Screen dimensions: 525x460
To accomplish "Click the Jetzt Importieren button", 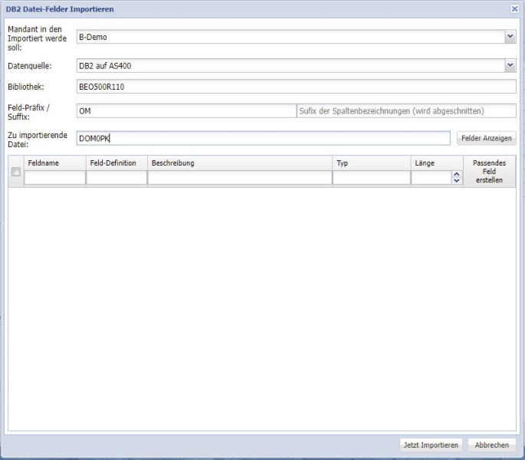I will (x=431, y=445).
